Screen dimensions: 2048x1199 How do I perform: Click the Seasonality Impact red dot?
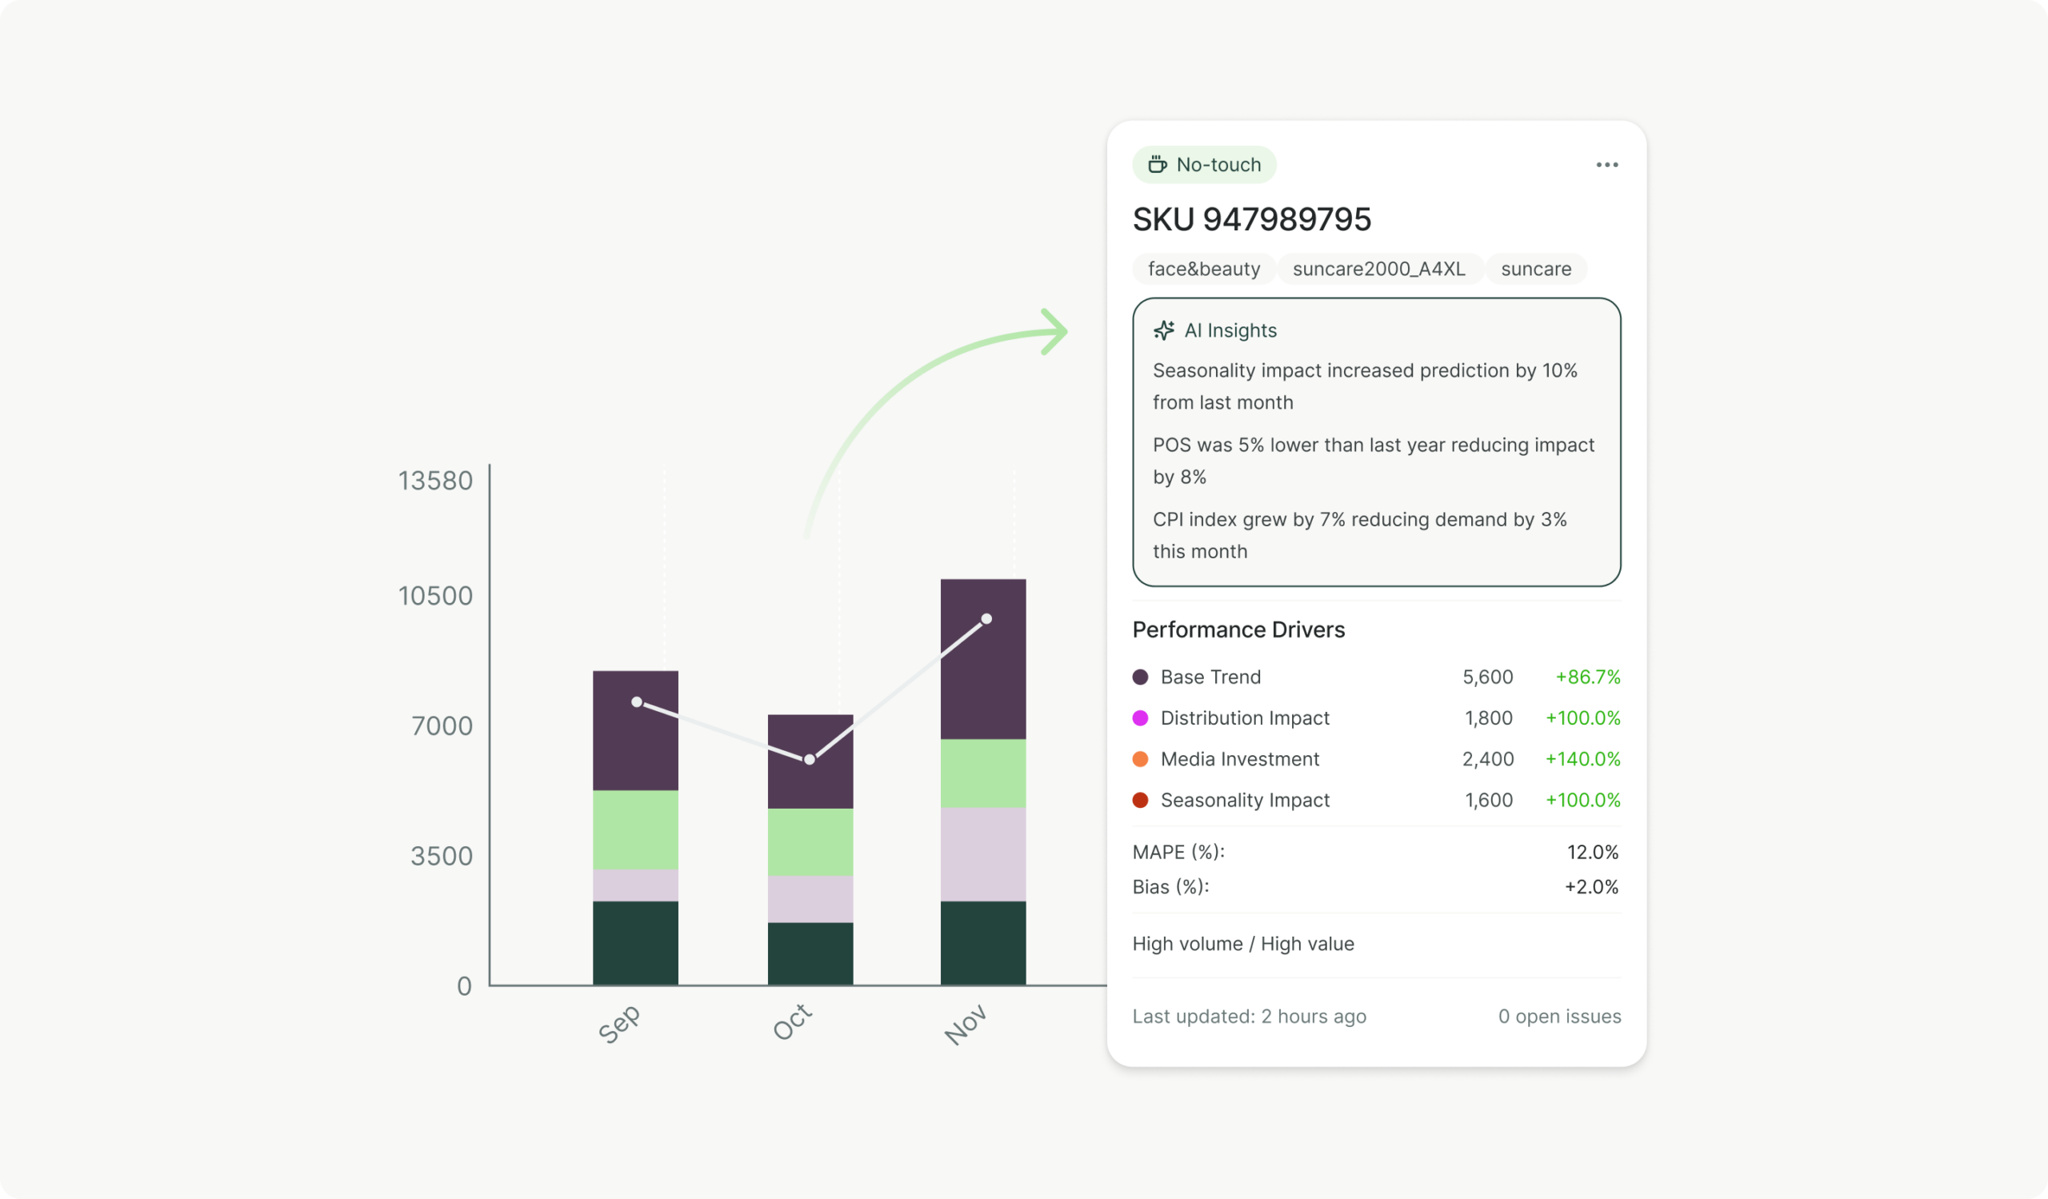[1140, 800]
